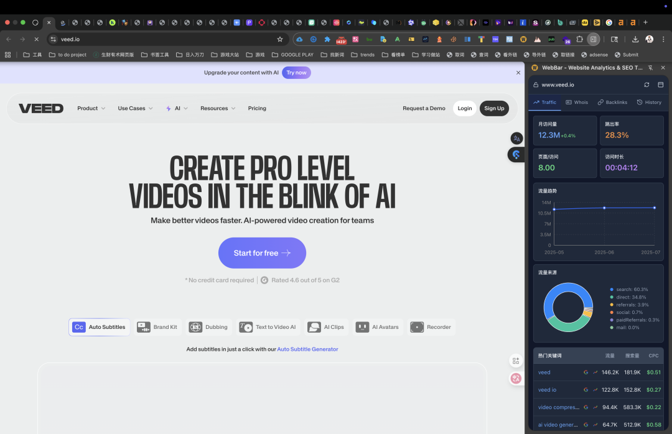The height and width of the screenshot is (434, 672).
Task: Click the Submit bookmark
Action: tap(626, 55)
